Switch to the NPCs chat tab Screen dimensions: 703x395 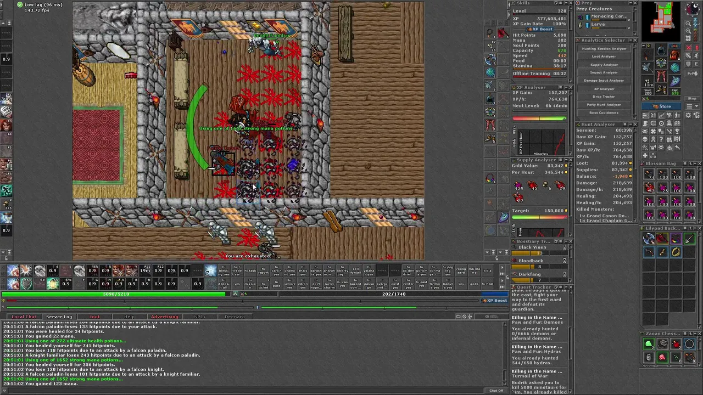[x=199, y=317]
